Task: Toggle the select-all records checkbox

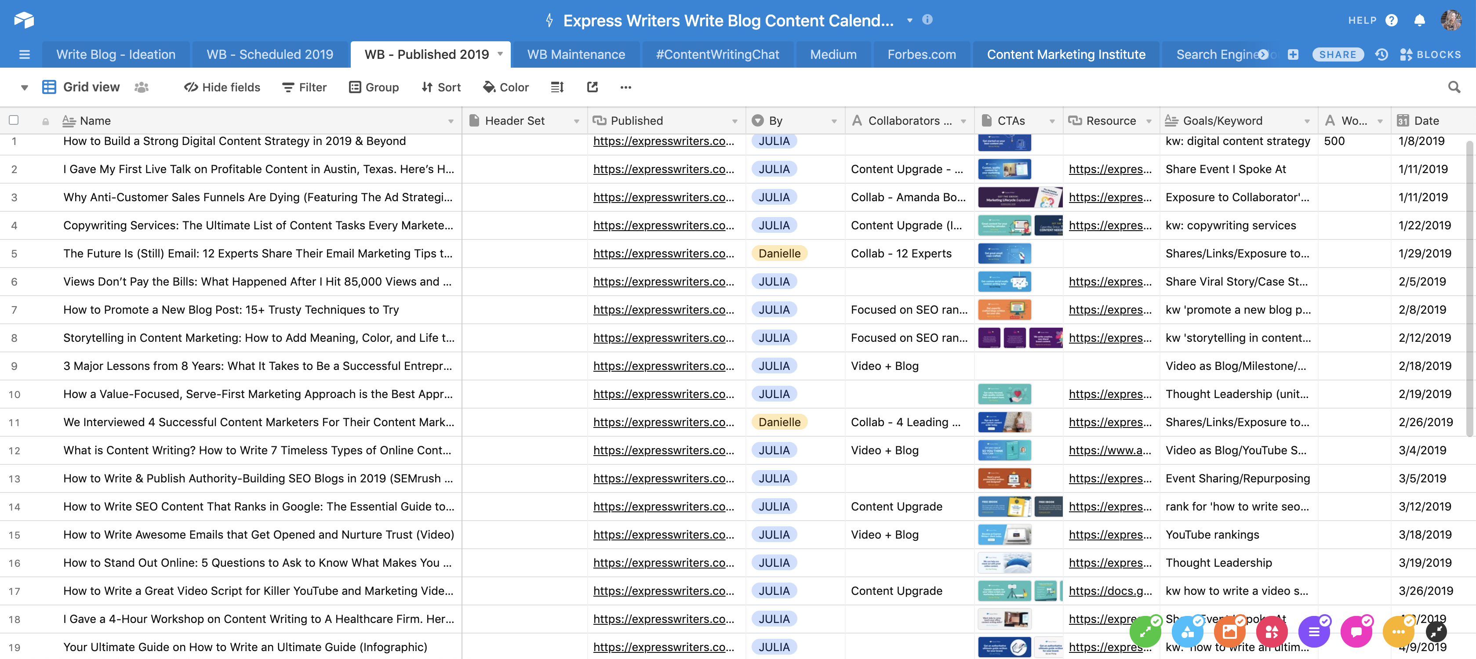Action: [14, 120]
